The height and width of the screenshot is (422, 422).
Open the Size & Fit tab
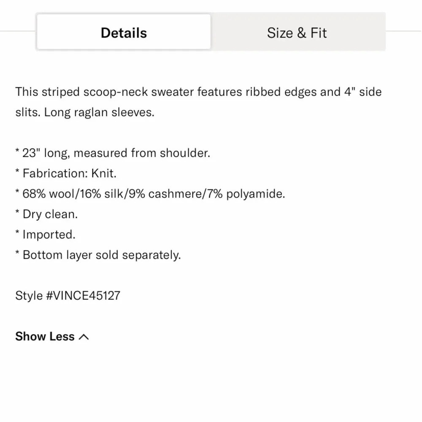pos(297,33)
